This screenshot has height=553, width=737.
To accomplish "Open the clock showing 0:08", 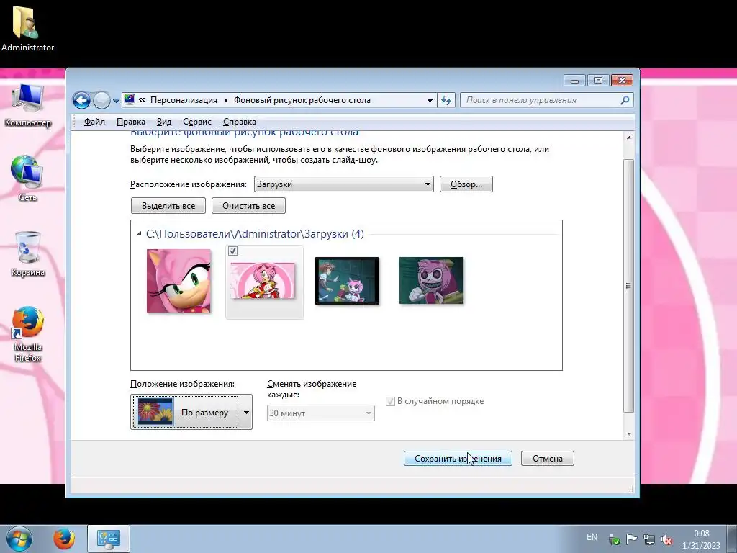I will point(701,539).
